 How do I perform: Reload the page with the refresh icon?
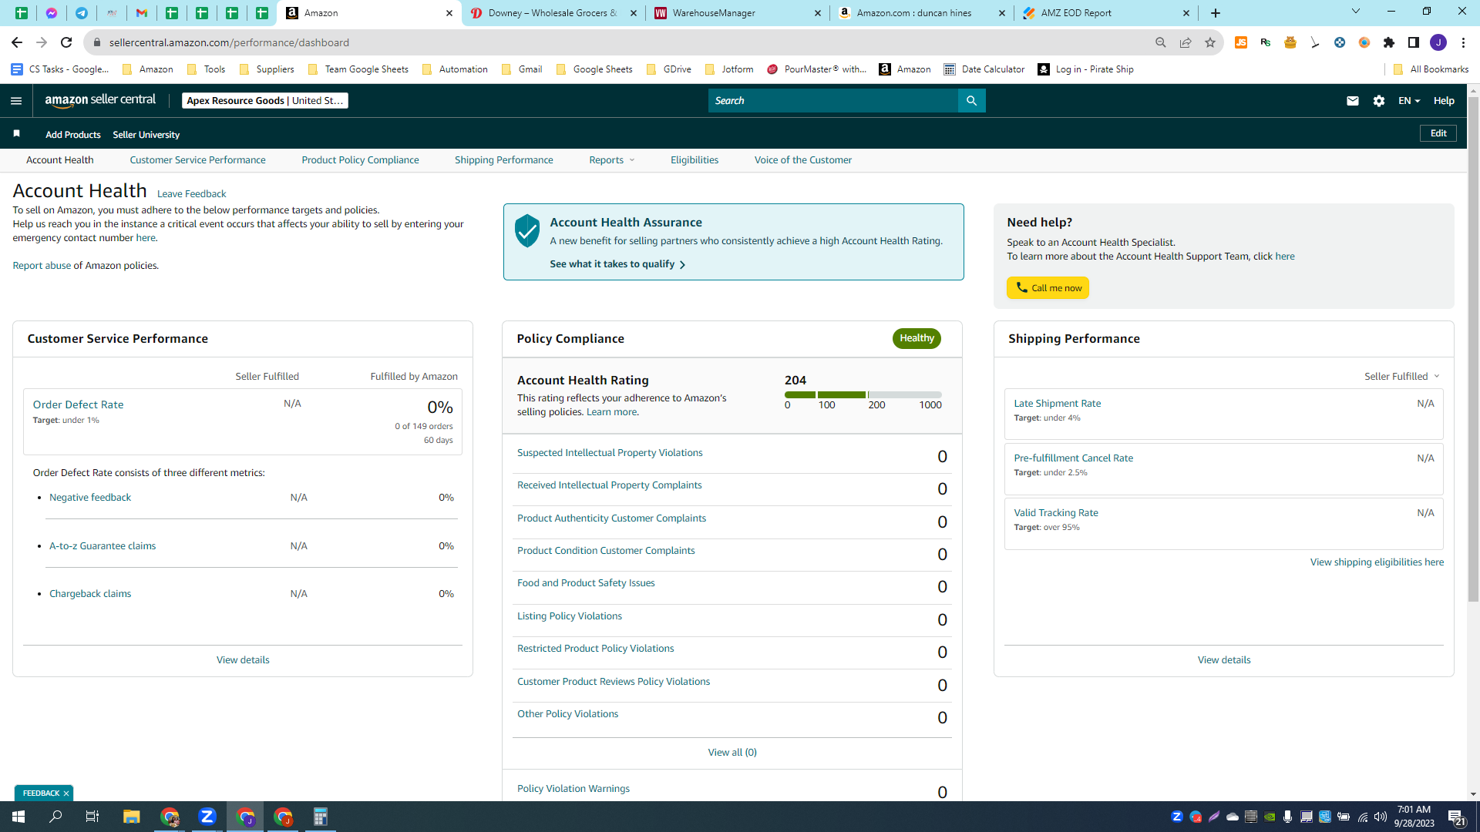[66, 42]
